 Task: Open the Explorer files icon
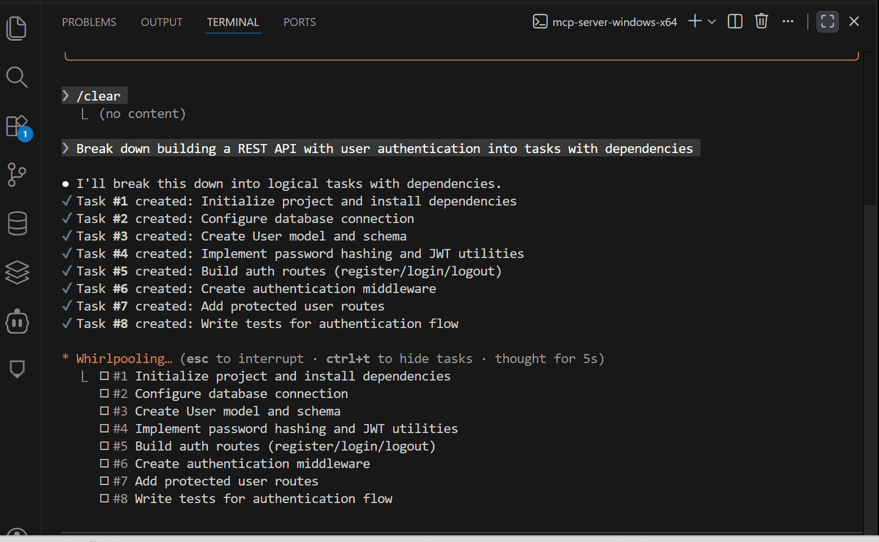click(x=16, y=28)
